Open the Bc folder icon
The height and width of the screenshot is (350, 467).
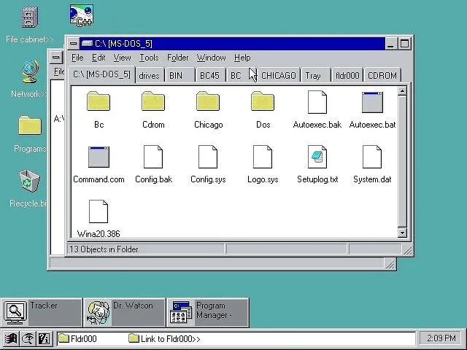point(99,102)
